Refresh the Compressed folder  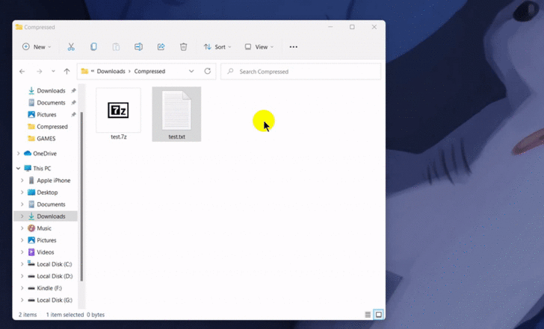[208, 72]
